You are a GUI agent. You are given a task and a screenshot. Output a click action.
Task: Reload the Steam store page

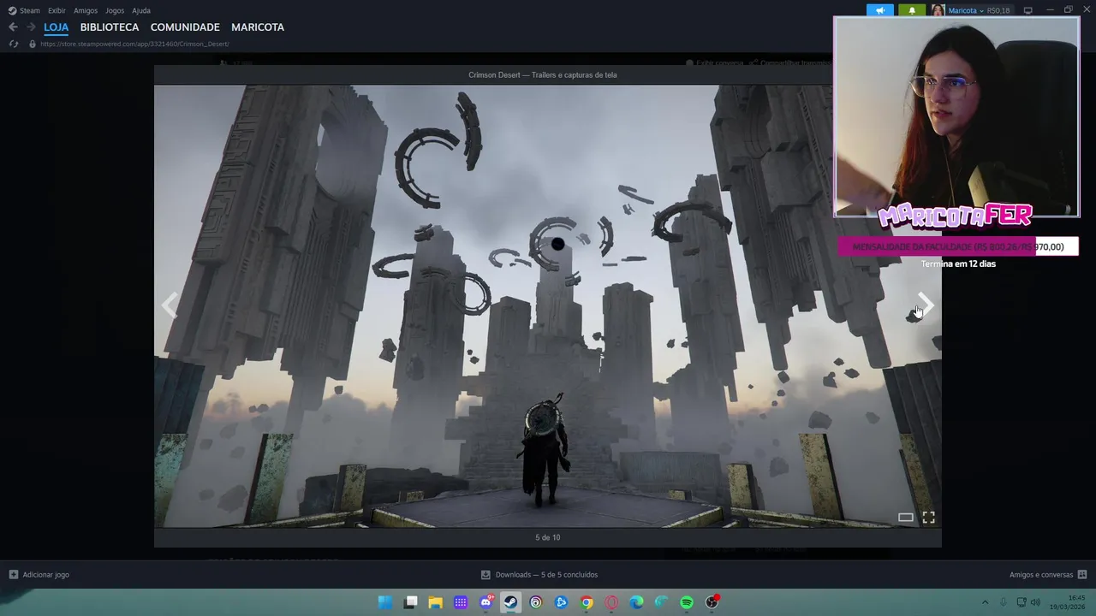tap(13, 44)
